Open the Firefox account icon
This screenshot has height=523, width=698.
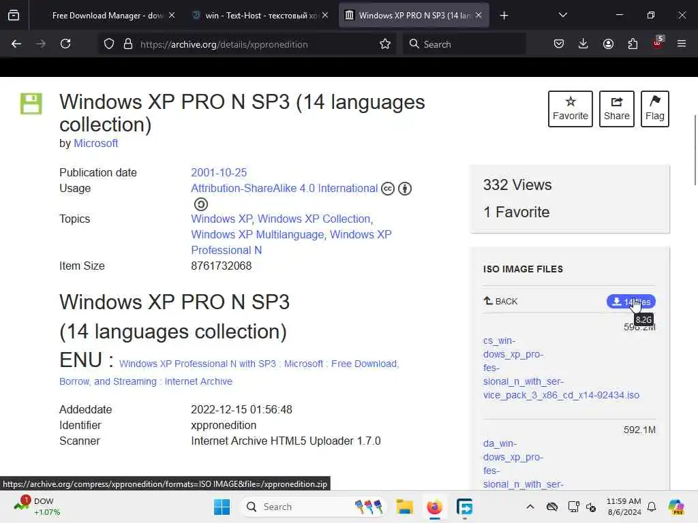tap(608, 44)
